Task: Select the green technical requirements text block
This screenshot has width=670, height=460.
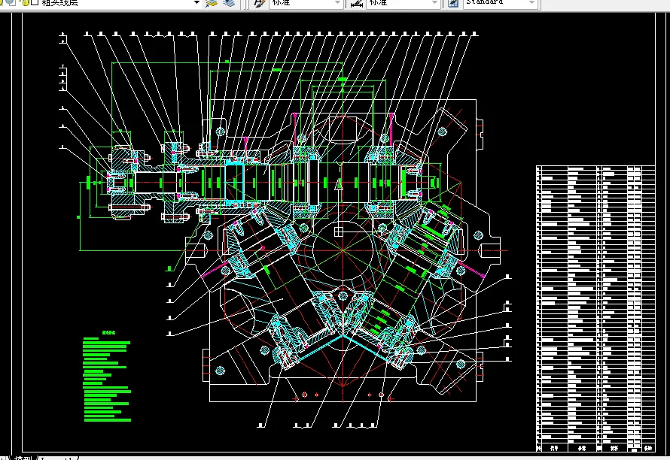Action: pos(107,377)
